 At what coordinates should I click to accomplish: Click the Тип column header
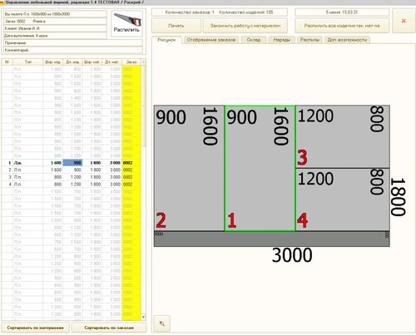[x=28, y=62]
